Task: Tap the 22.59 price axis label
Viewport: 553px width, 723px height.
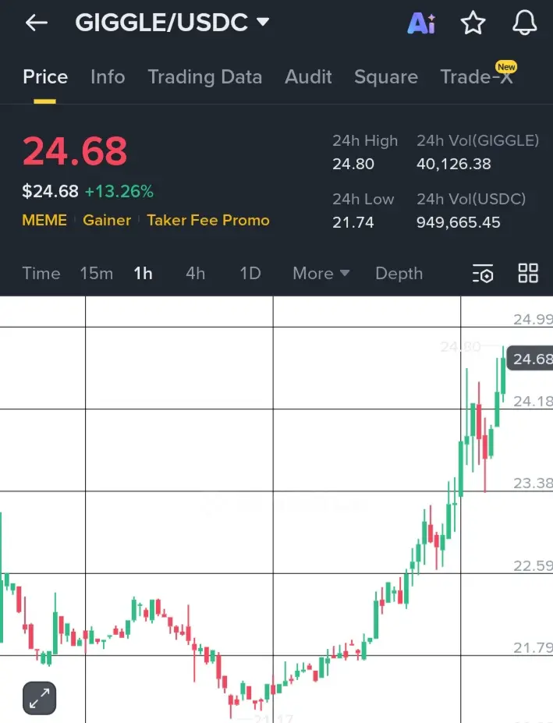Action: pos(533,565)
